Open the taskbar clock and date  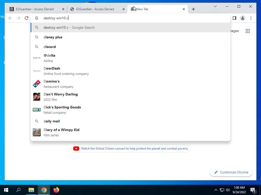click(x=239, y=190)
